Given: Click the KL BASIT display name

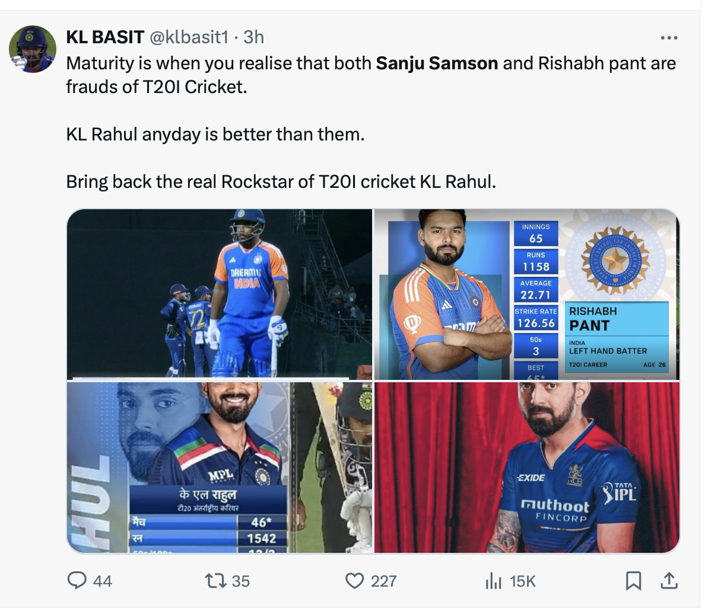Looking at the screenshot, I should click(x=104, y=37).
